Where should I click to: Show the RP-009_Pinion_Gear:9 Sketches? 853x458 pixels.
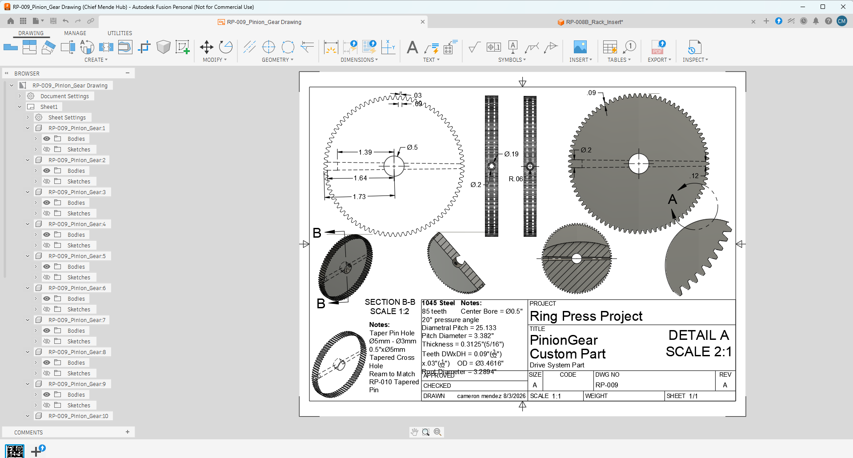(47, 405)
